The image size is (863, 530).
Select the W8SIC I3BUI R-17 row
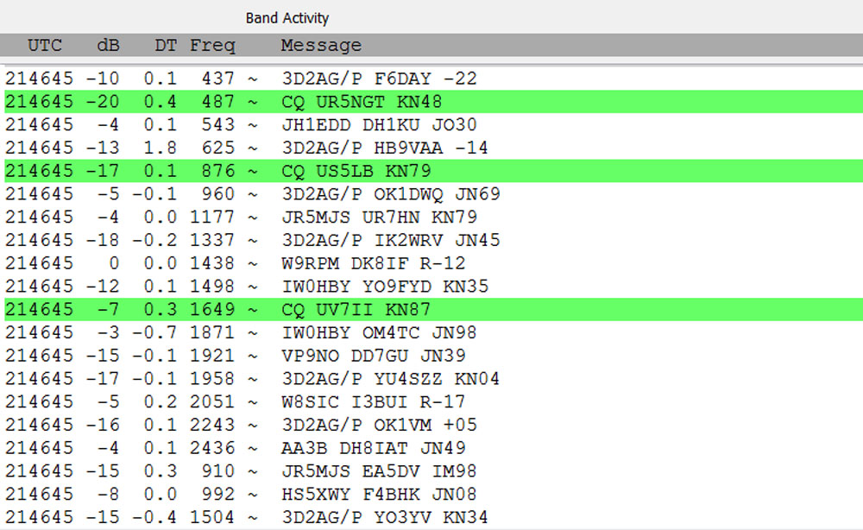coord(373,401)
